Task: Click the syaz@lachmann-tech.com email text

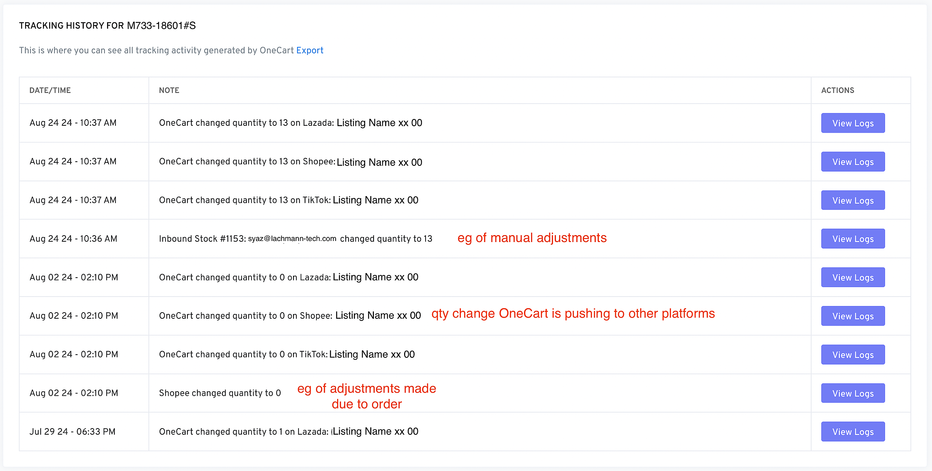Action: tap(292, 239)
